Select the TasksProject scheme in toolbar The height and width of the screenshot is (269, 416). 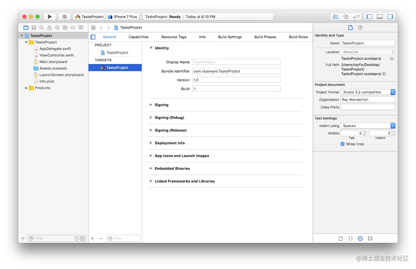click(x=89, y=17)
